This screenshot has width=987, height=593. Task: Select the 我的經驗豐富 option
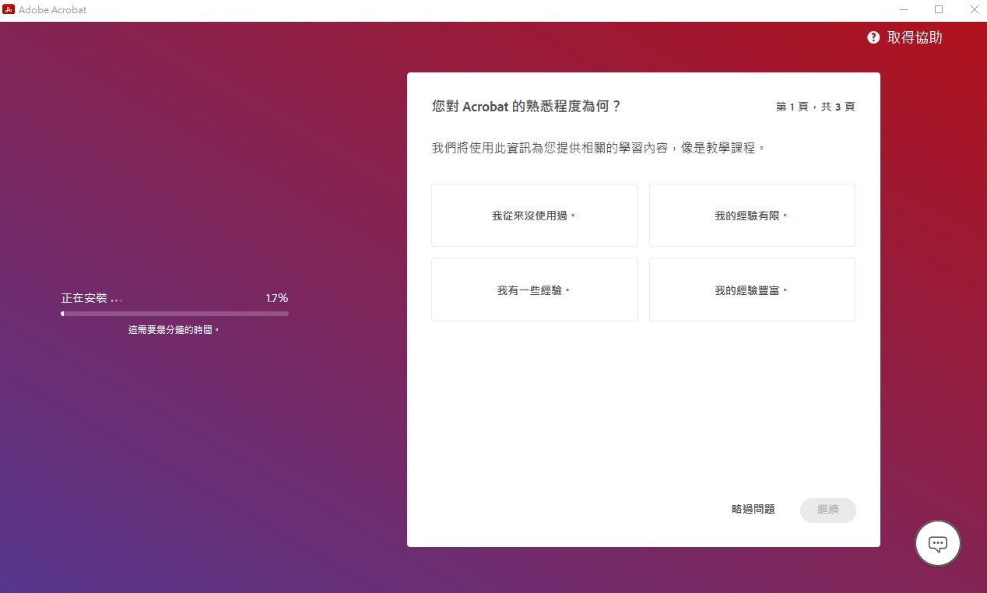752,290
